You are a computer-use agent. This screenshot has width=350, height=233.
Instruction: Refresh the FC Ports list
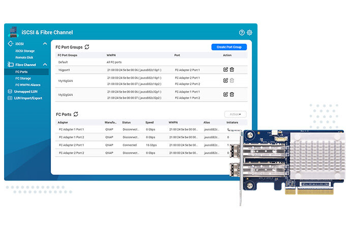76,114
